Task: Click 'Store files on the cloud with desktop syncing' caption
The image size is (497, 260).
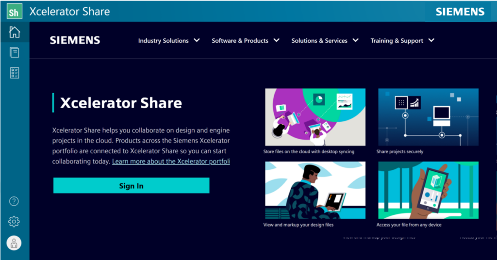Action: coord(309,151)
